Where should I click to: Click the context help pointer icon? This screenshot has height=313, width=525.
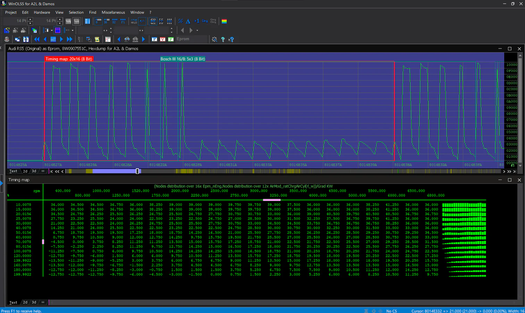click(x=232, y=39)
